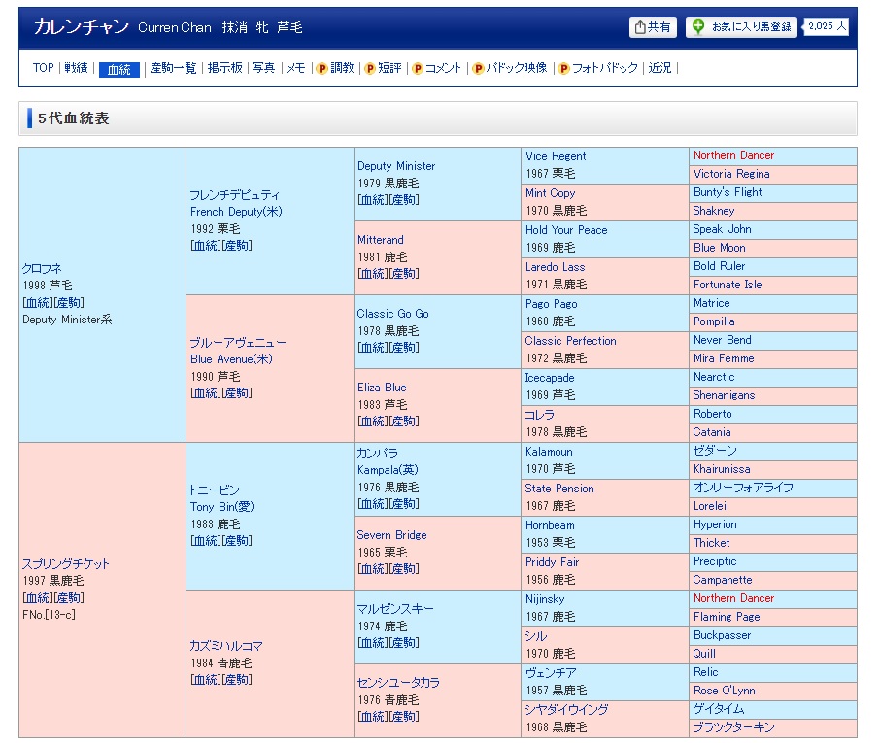The image size is (880, 743).
Task: Switch to the 産駒一覧 tab
Action: (x=173, y=68)
